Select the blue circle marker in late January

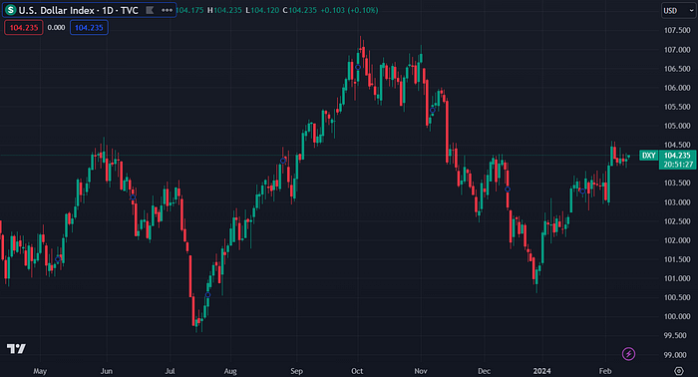tap(582, 190)
